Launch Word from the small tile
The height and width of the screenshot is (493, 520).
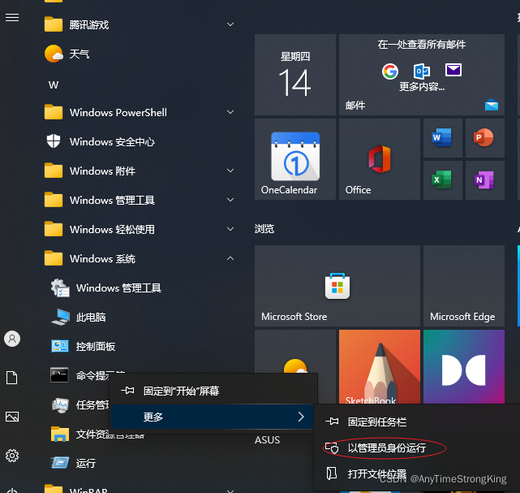coord(443,138)
